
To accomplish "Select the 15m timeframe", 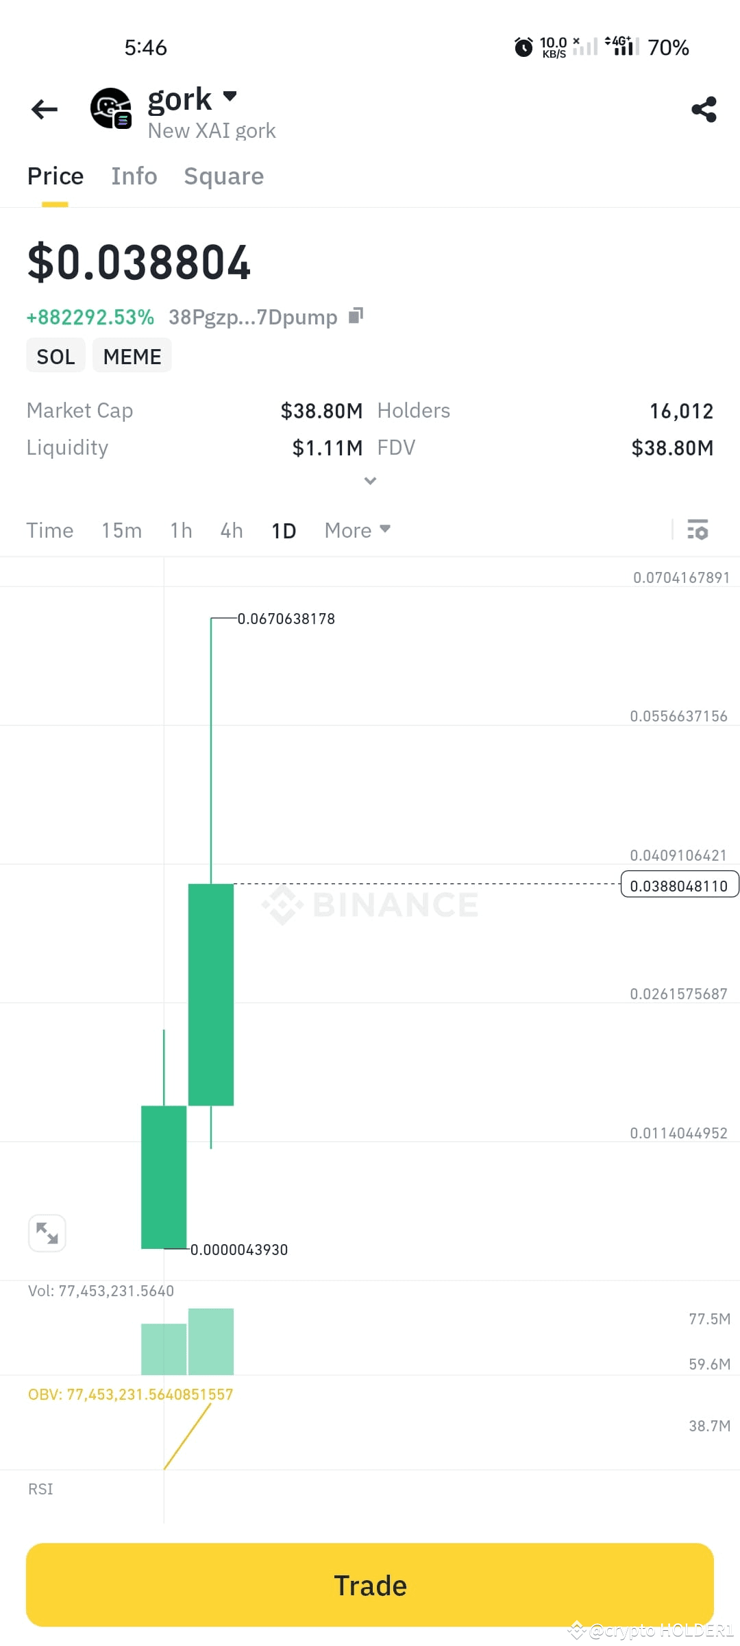I will 121,530.
